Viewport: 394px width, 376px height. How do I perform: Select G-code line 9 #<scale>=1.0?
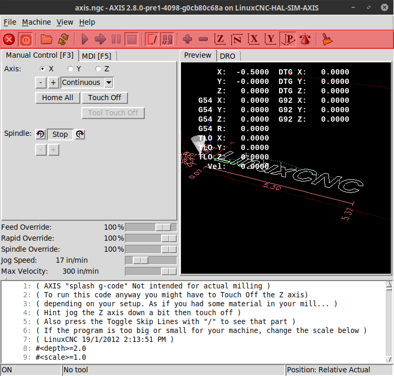(x=61, y=358)
